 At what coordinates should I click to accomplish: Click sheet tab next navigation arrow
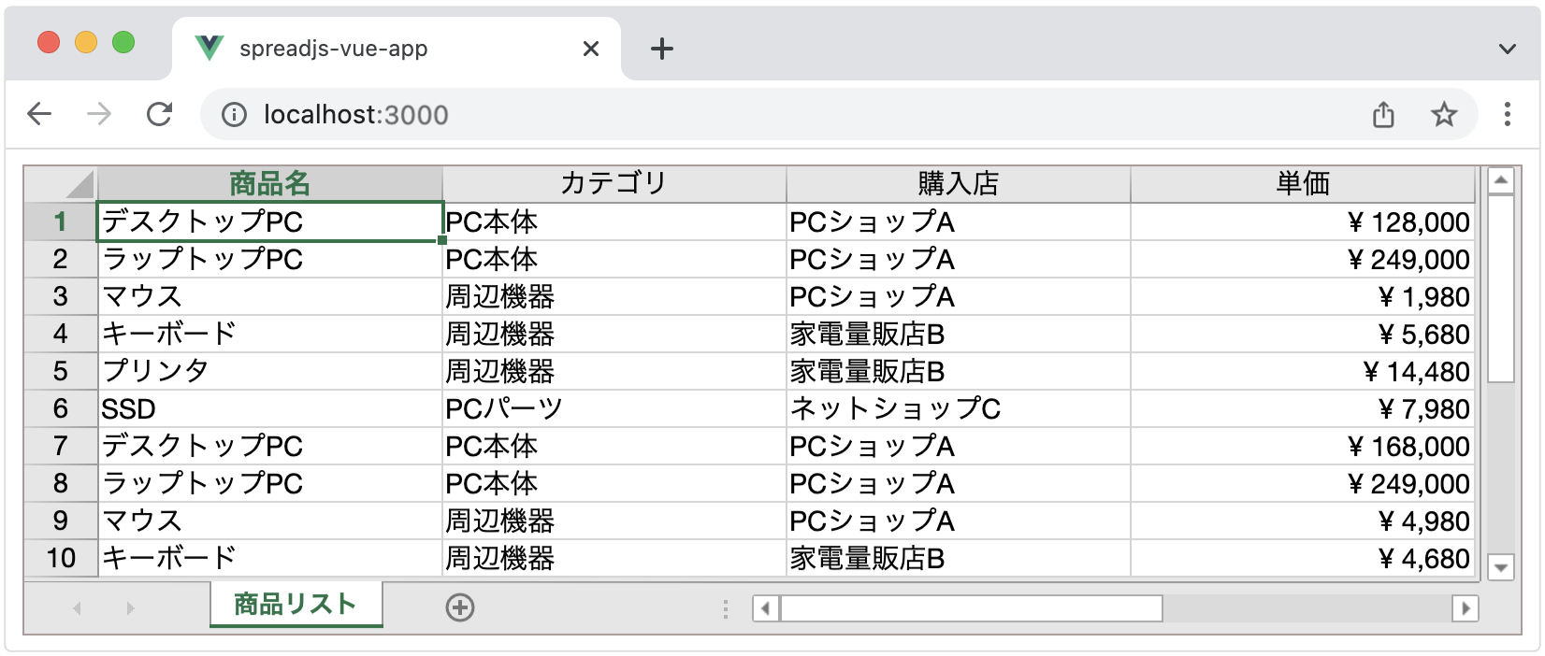pyautogui.click(x=130, y=608)
